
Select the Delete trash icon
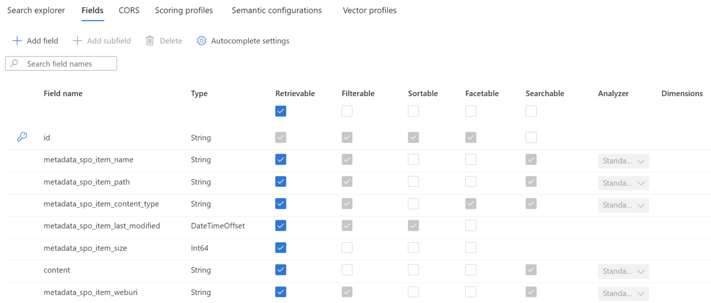pyautogui.click(x=150, y=41)
